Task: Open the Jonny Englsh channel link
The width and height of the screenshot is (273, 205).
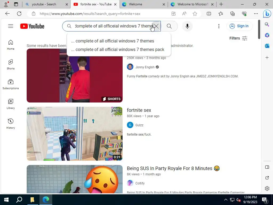Action: [x=145, y=67]
